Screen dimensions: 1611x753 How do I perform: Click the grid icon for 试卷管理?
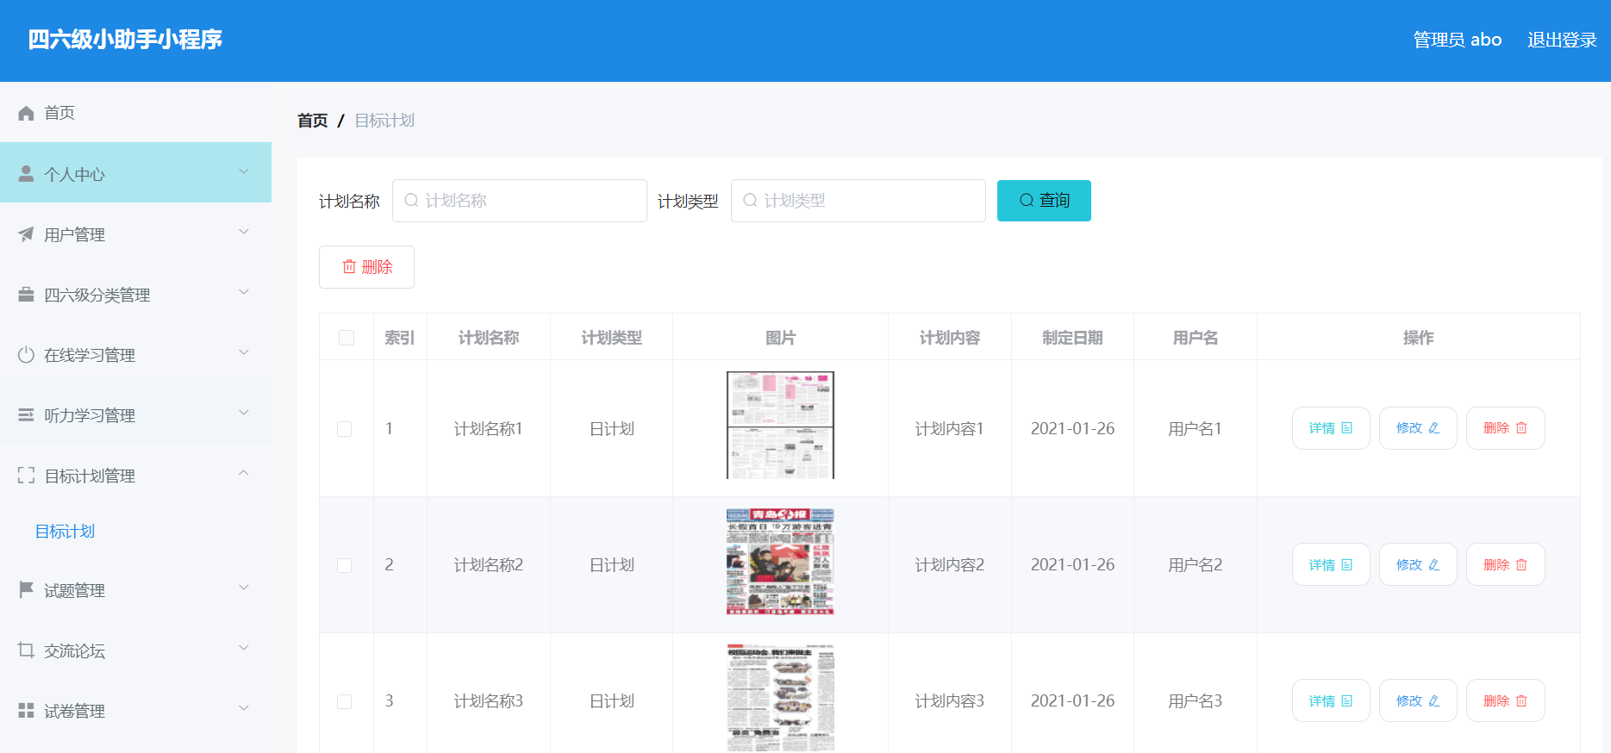[26, 711]
